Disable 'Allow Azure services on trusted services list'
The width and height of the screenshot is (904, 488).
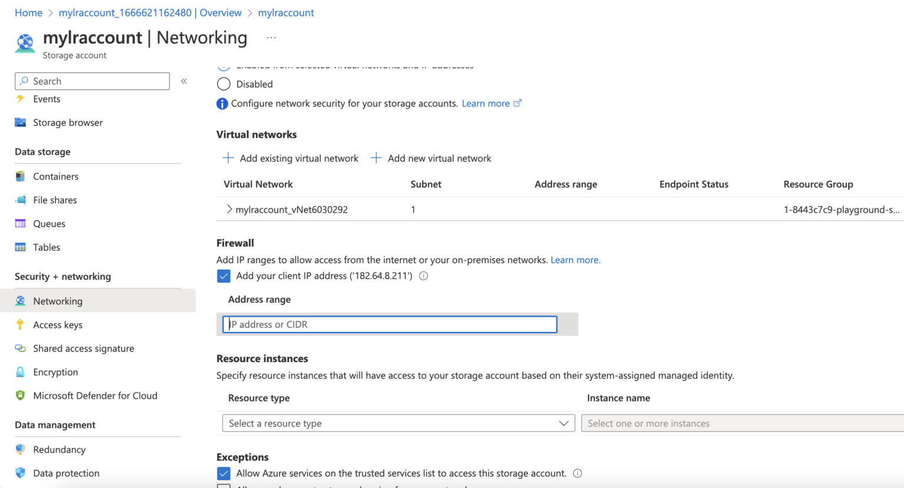pyautogui.click(x=224, y=473)
